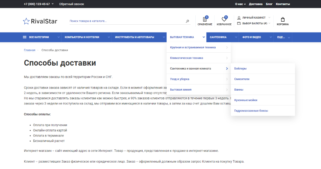321x169 pixels.
Task: Expand the Фото и видео chevron
Action: [271, 37]
